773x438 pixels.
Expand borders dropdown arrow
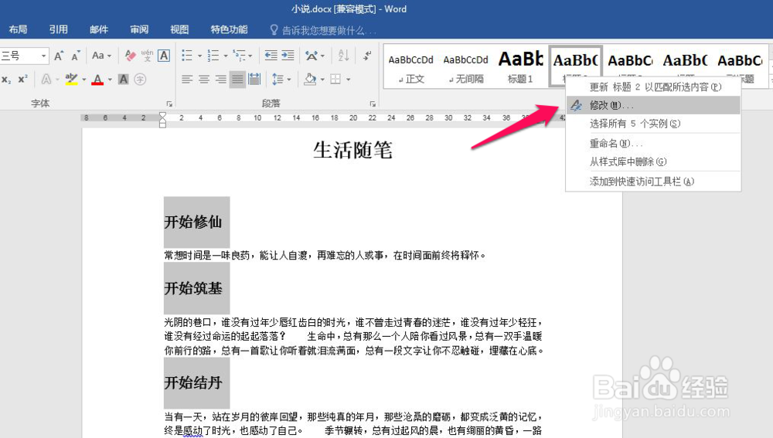point(348,80)
